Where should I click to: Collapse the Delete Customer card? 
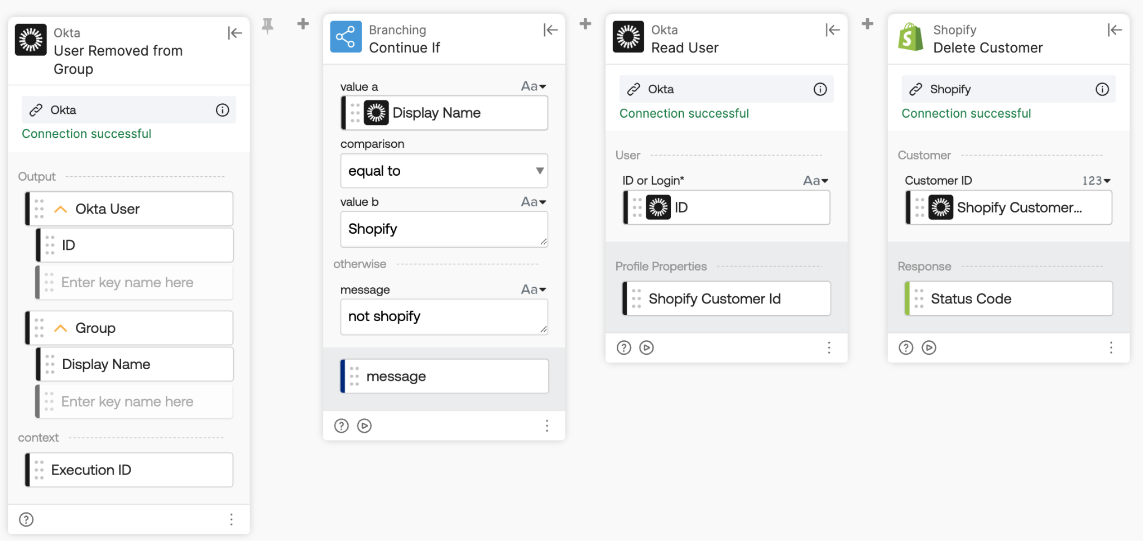pos(1115,30)
